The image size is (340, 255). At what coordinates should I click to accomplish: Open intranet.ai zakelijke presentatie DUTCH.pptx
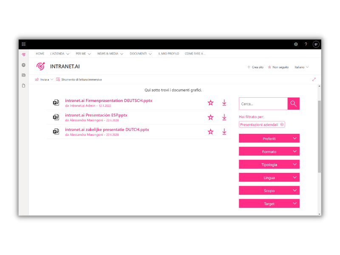pyautogui.click(x=107, y=130)
